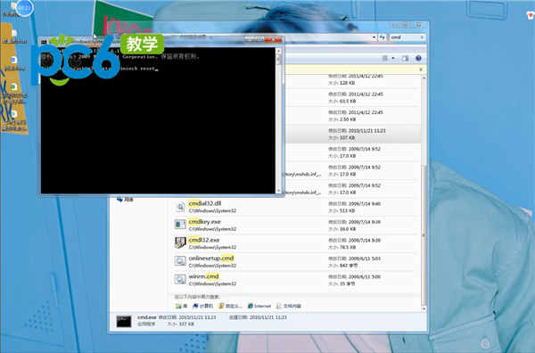This screenshot has height=353, width=535.
Task: Click the results list vertical scrollbar
Action: (x=424, y=193)
